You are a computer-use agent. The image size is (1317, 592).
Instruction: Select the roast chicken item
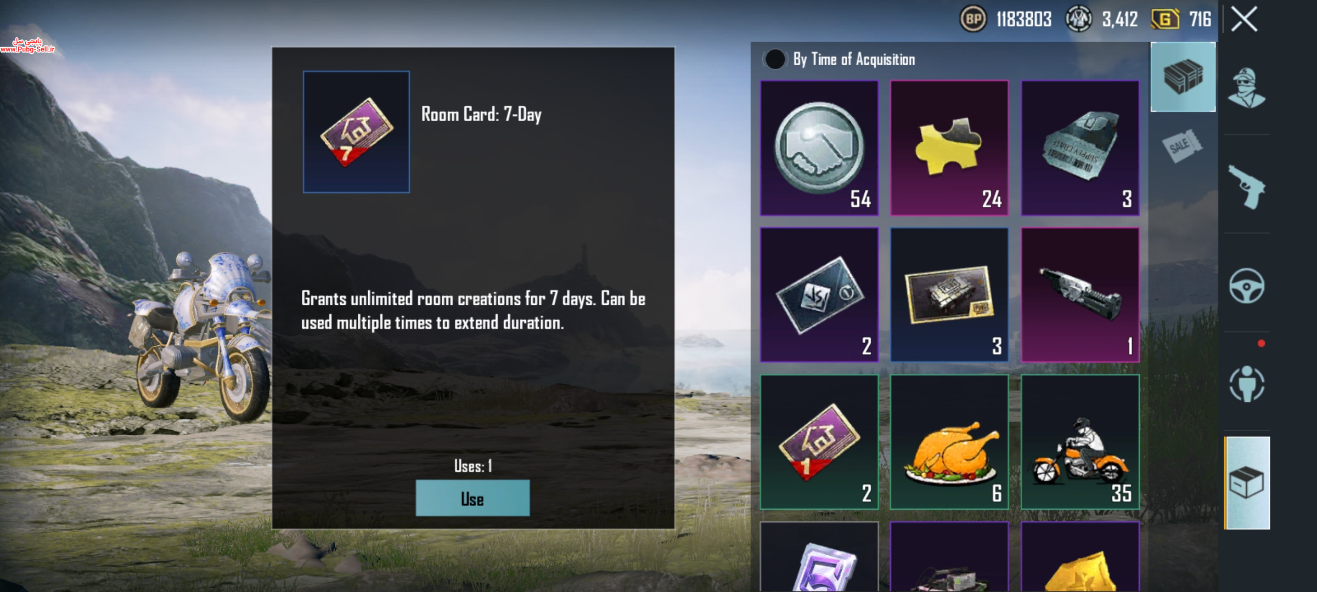point(949,442)
